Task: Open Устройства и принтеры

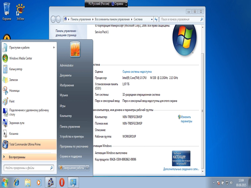Action: coord(72,136)
